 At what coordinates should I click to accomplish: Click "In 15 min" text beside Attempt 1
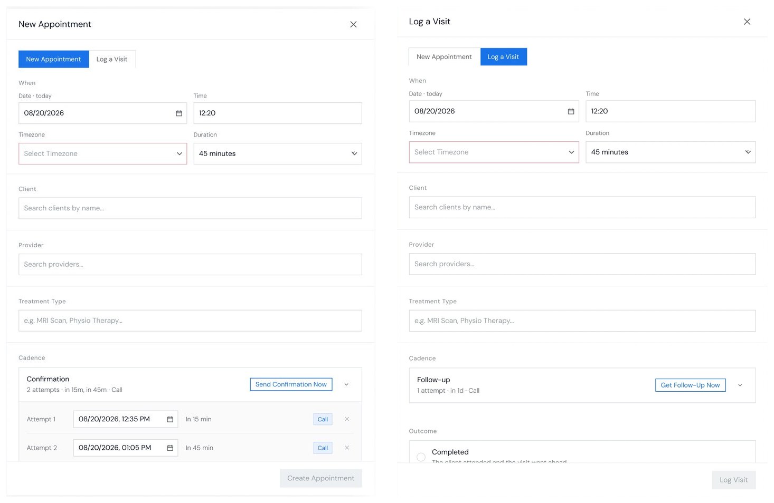pos(199,419)
